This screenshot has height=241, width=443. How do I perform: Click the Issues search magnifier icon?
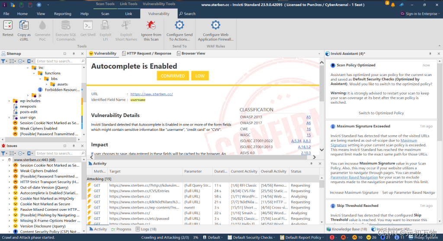[83, 153]
